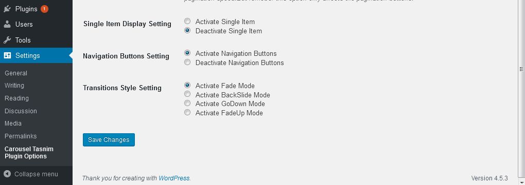Go to Media settings submenu

13,124
